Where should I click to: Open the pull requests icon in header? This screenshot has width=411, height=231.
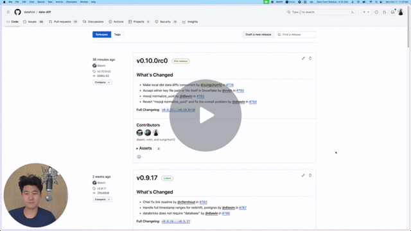pos(385,12)
